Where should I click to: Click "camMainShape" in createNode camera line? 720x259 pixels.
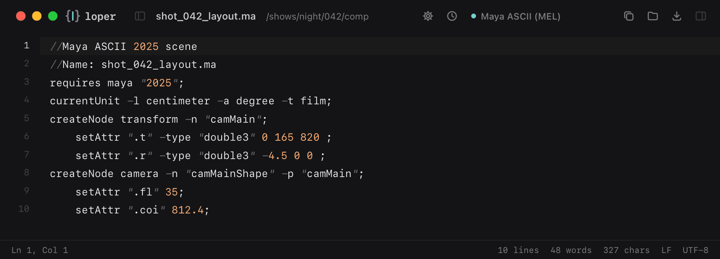click(230, 174)
